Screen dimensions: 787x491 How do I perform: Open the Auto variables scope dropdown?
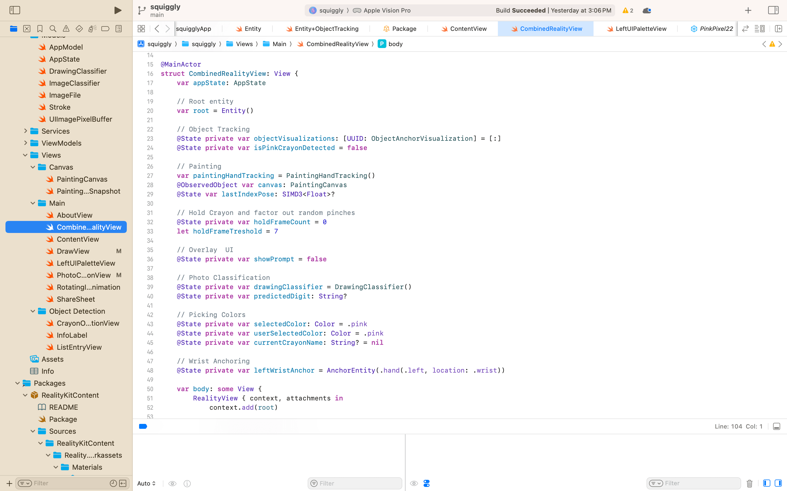coord(146,483)
